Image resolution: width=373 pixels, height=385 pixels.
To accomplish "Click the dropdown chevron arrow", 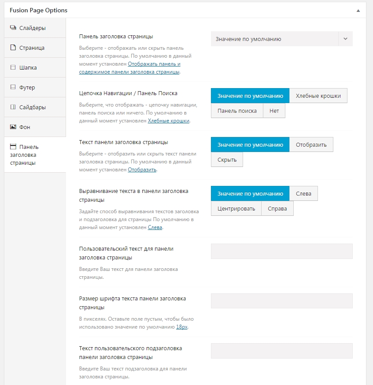I will tap(345, 39).
